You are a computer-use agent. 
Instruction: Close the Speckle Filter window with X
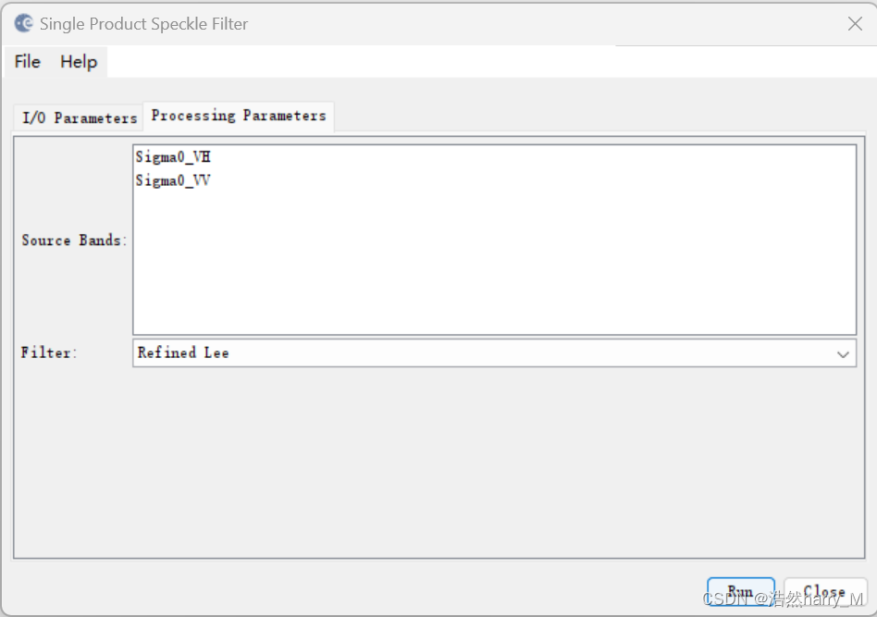click(x=855, y=24)
